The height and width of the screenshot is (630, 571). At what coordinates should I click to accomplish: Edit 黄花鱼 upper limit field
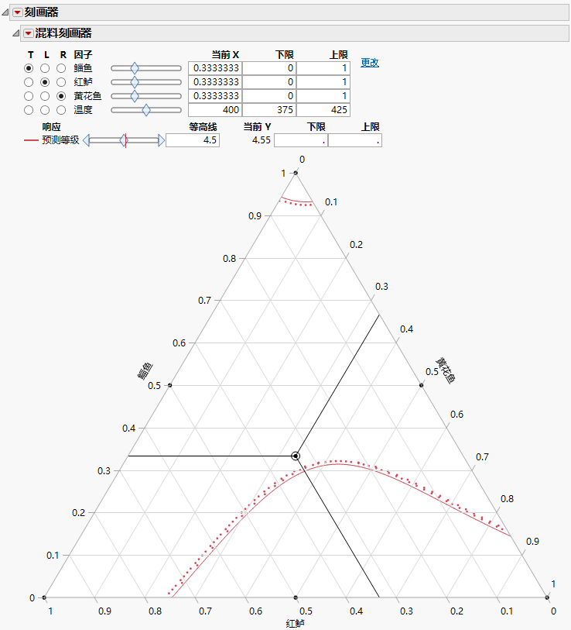[x=323, y=96]
